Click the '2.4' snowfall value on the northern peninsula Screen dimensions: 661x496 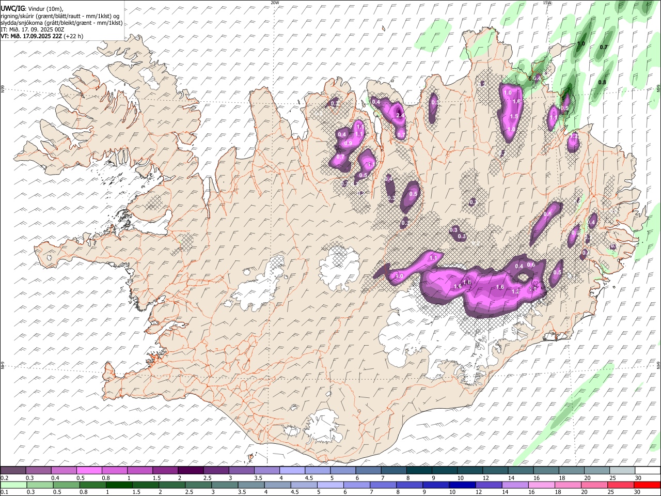400,115
